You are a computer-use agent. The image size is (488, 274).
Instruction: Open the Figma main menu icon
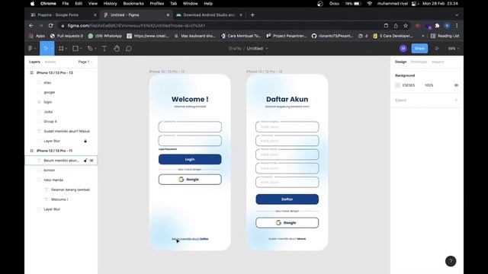[x=30, y=49]
